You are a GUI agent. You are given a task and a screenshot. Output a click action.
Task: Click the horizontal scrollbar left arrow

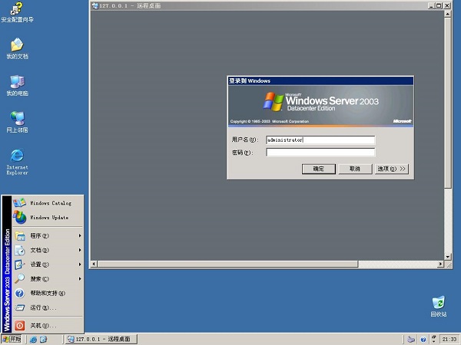(94, 264)
